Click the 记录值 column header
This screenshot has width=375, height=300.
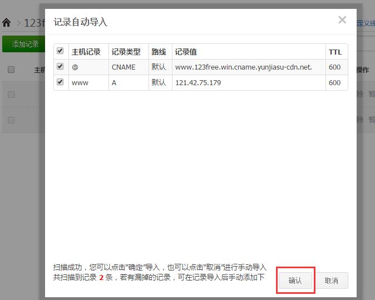[186, 52]
